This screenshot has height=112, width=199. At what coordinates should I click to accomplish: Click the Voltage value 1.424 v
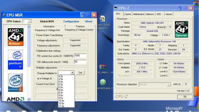[166, 35]
